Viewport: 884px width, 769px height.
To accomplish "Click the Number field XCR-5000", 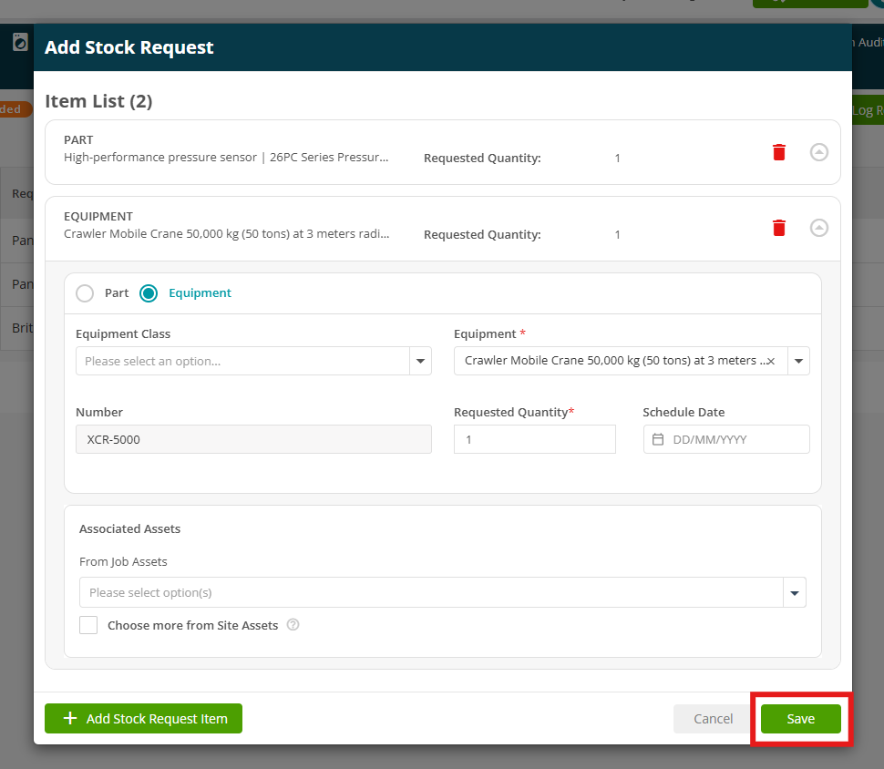I will click(x=253, y=439).
